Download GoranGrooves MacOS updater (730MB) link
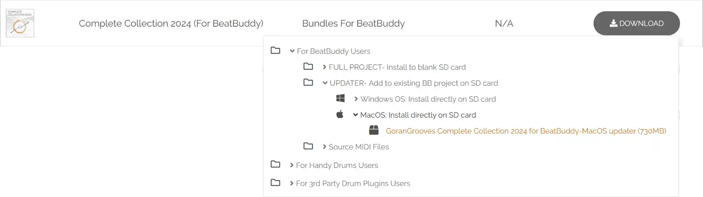Image resolution: width=703 pixels, height=197 pixels. pyautogui.click(x=526, y=131)
